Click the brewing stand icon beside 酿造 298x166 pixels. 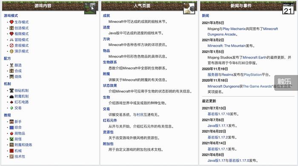tap(11, 65)
